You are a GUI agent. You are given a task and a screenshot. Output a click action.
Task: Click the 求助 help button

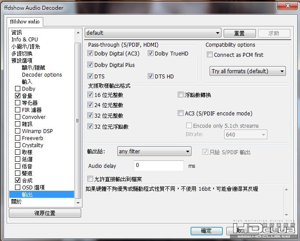[x=274, y=33]
